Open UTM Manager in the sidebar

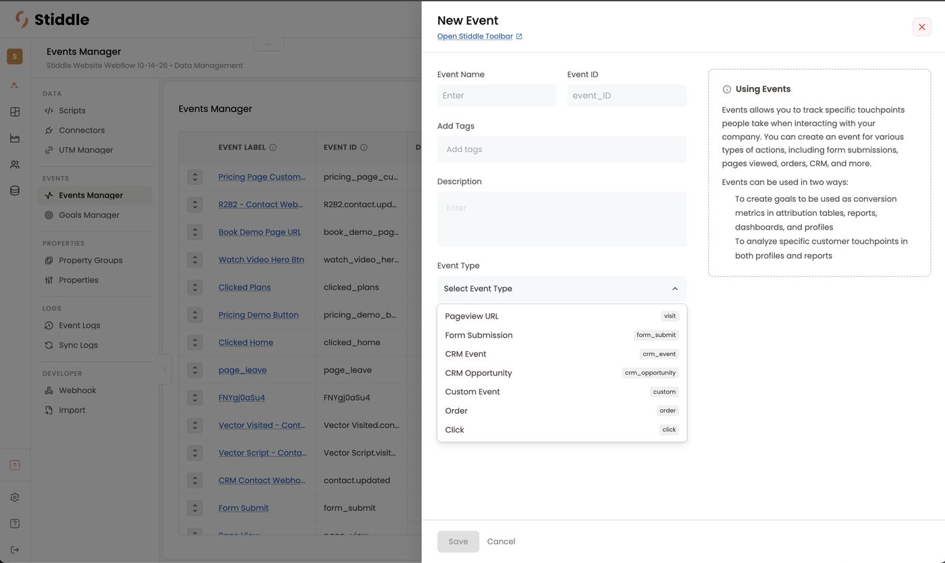95,150
